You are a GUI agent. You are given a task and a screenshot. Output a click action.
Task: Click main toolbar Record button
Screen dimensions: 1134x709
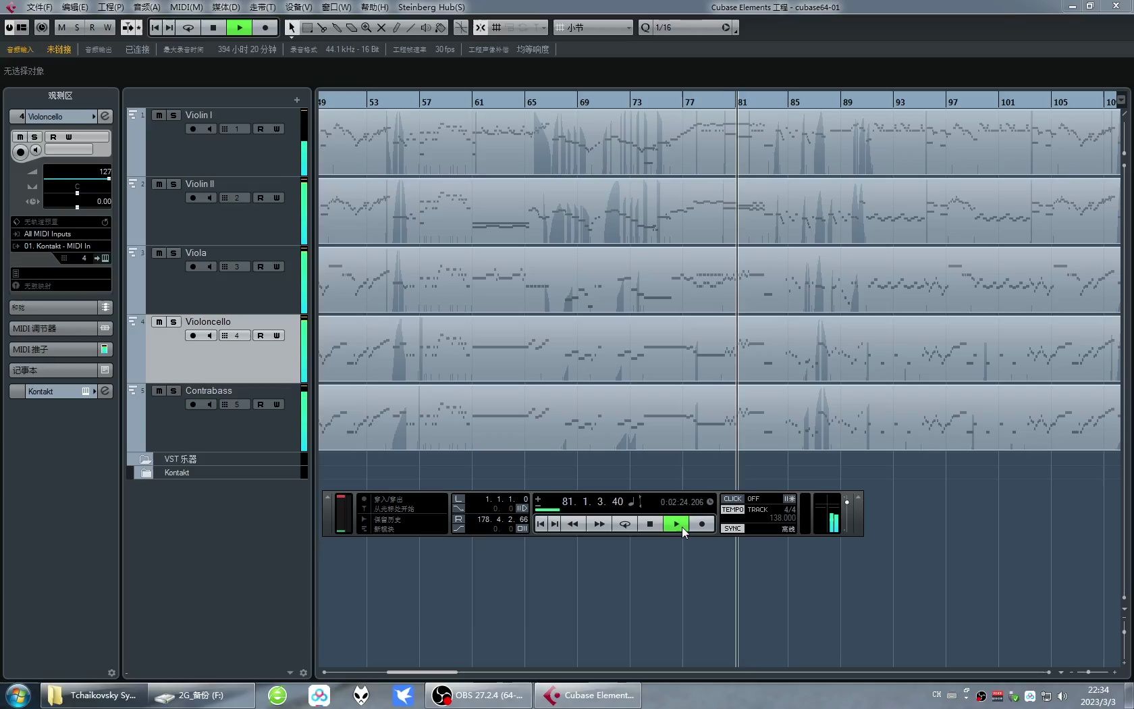pyautogui.click(x=265, y=28)
